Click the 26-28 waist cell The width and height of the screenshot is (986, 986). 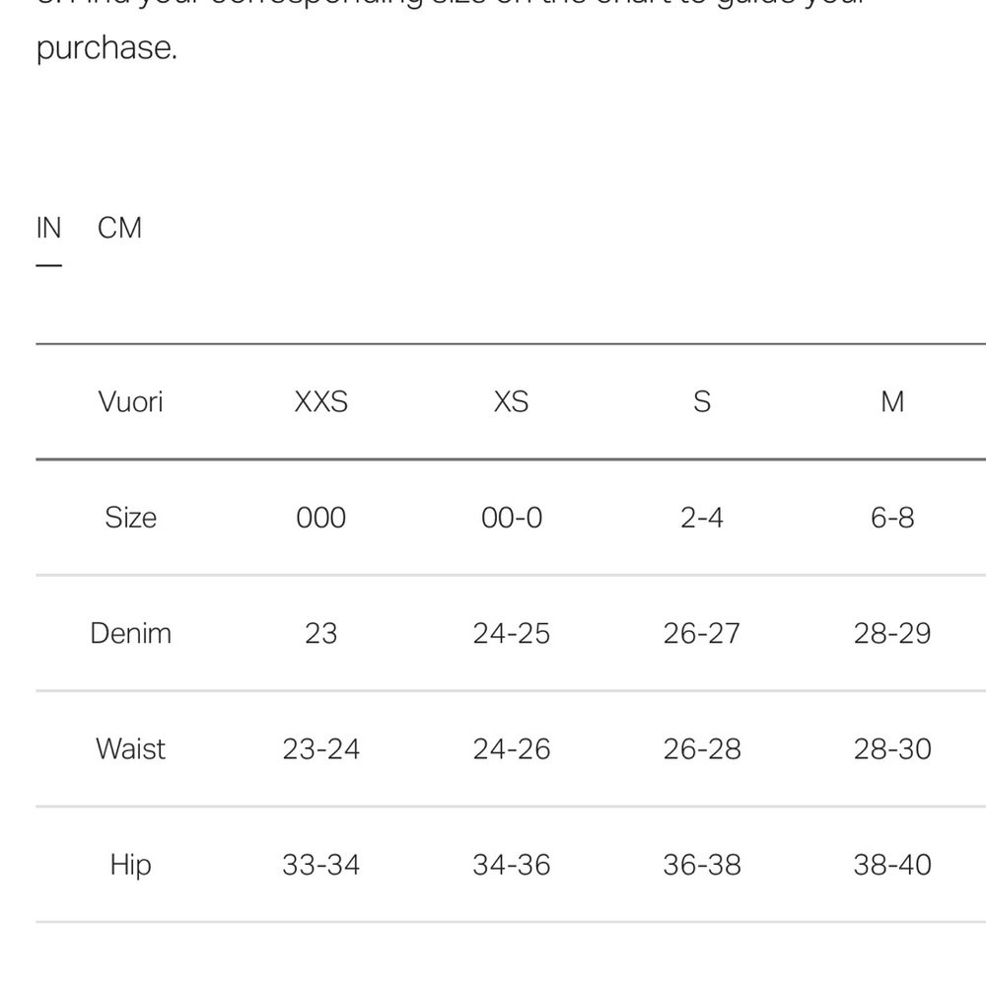(702, 749)
